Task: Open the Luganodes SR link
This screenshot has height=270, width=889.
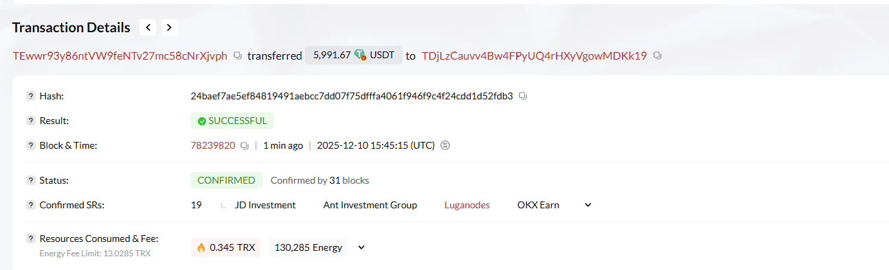Action: [x=467, y=205]
